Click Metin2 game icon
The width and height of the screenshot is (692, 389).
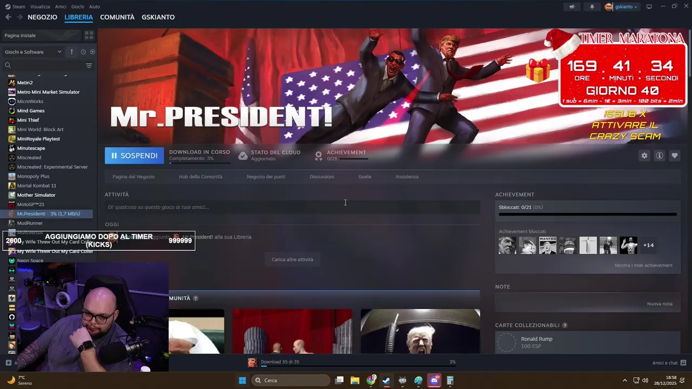[12, 83]
